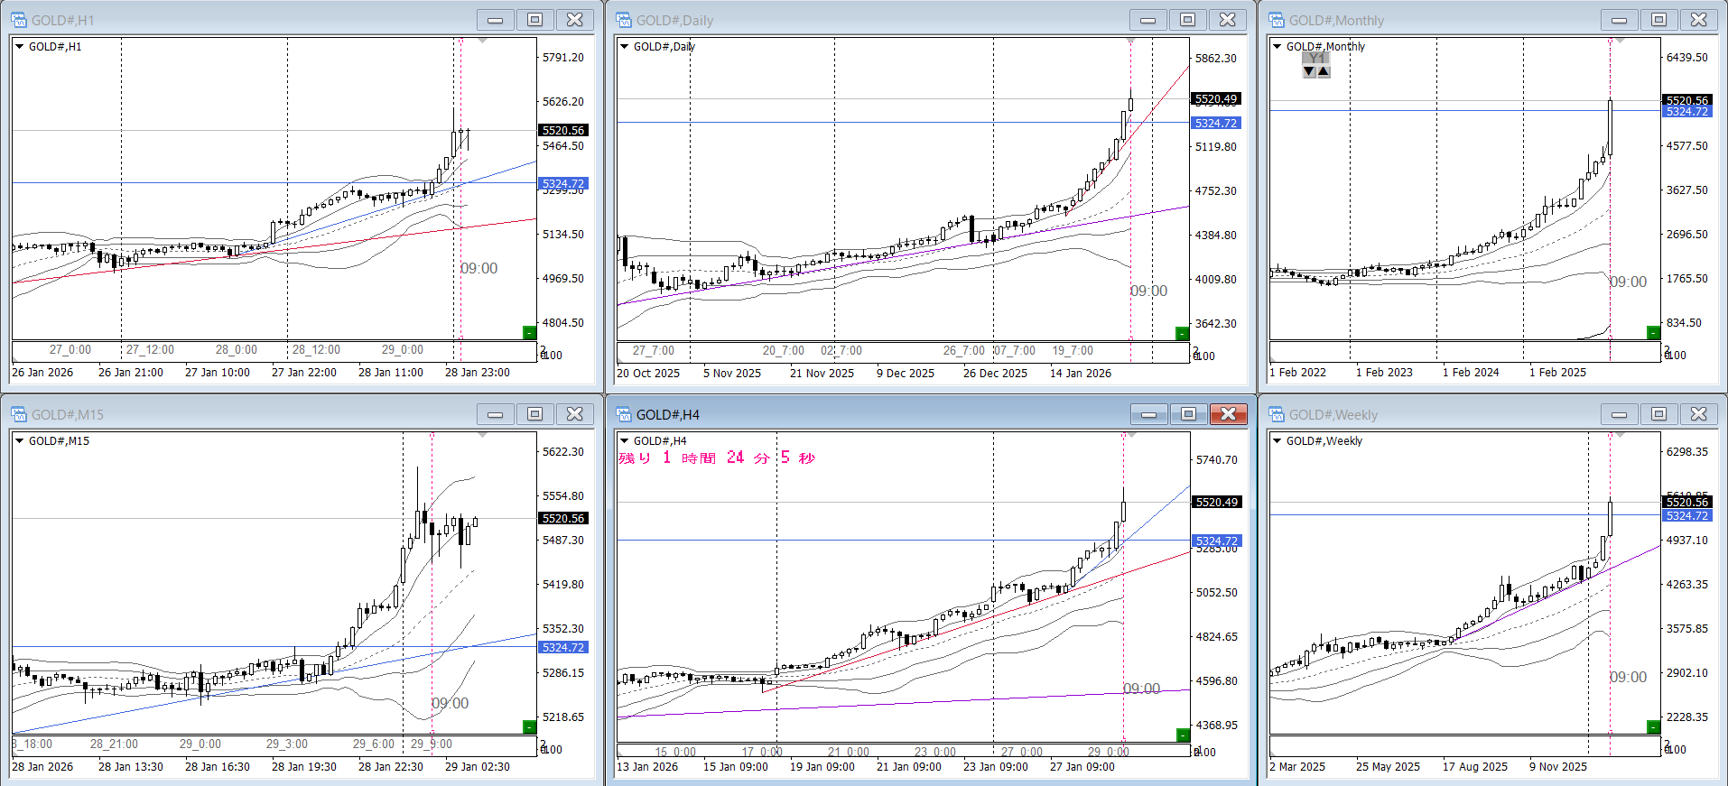Click the Y1 label in the Monthly chart
Image resolution: width=1728 pixels, height=786 pixels.
(x=1316, y=58)
